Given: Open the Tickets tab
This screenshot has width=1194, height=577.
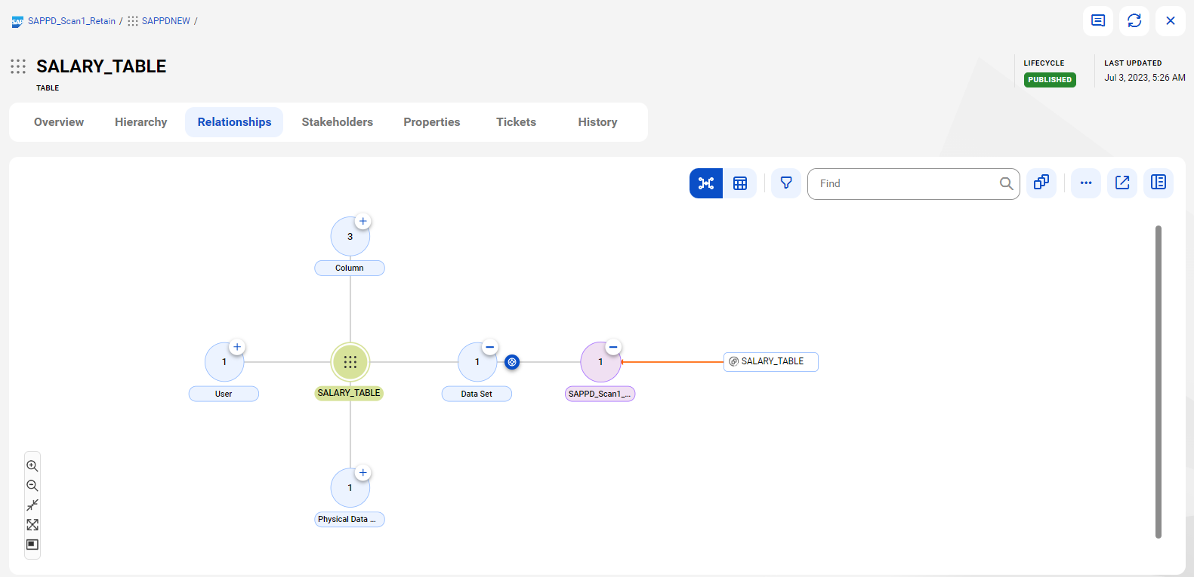Looking at the screenshot, I should pyautogui.click(x=516, y=122).
